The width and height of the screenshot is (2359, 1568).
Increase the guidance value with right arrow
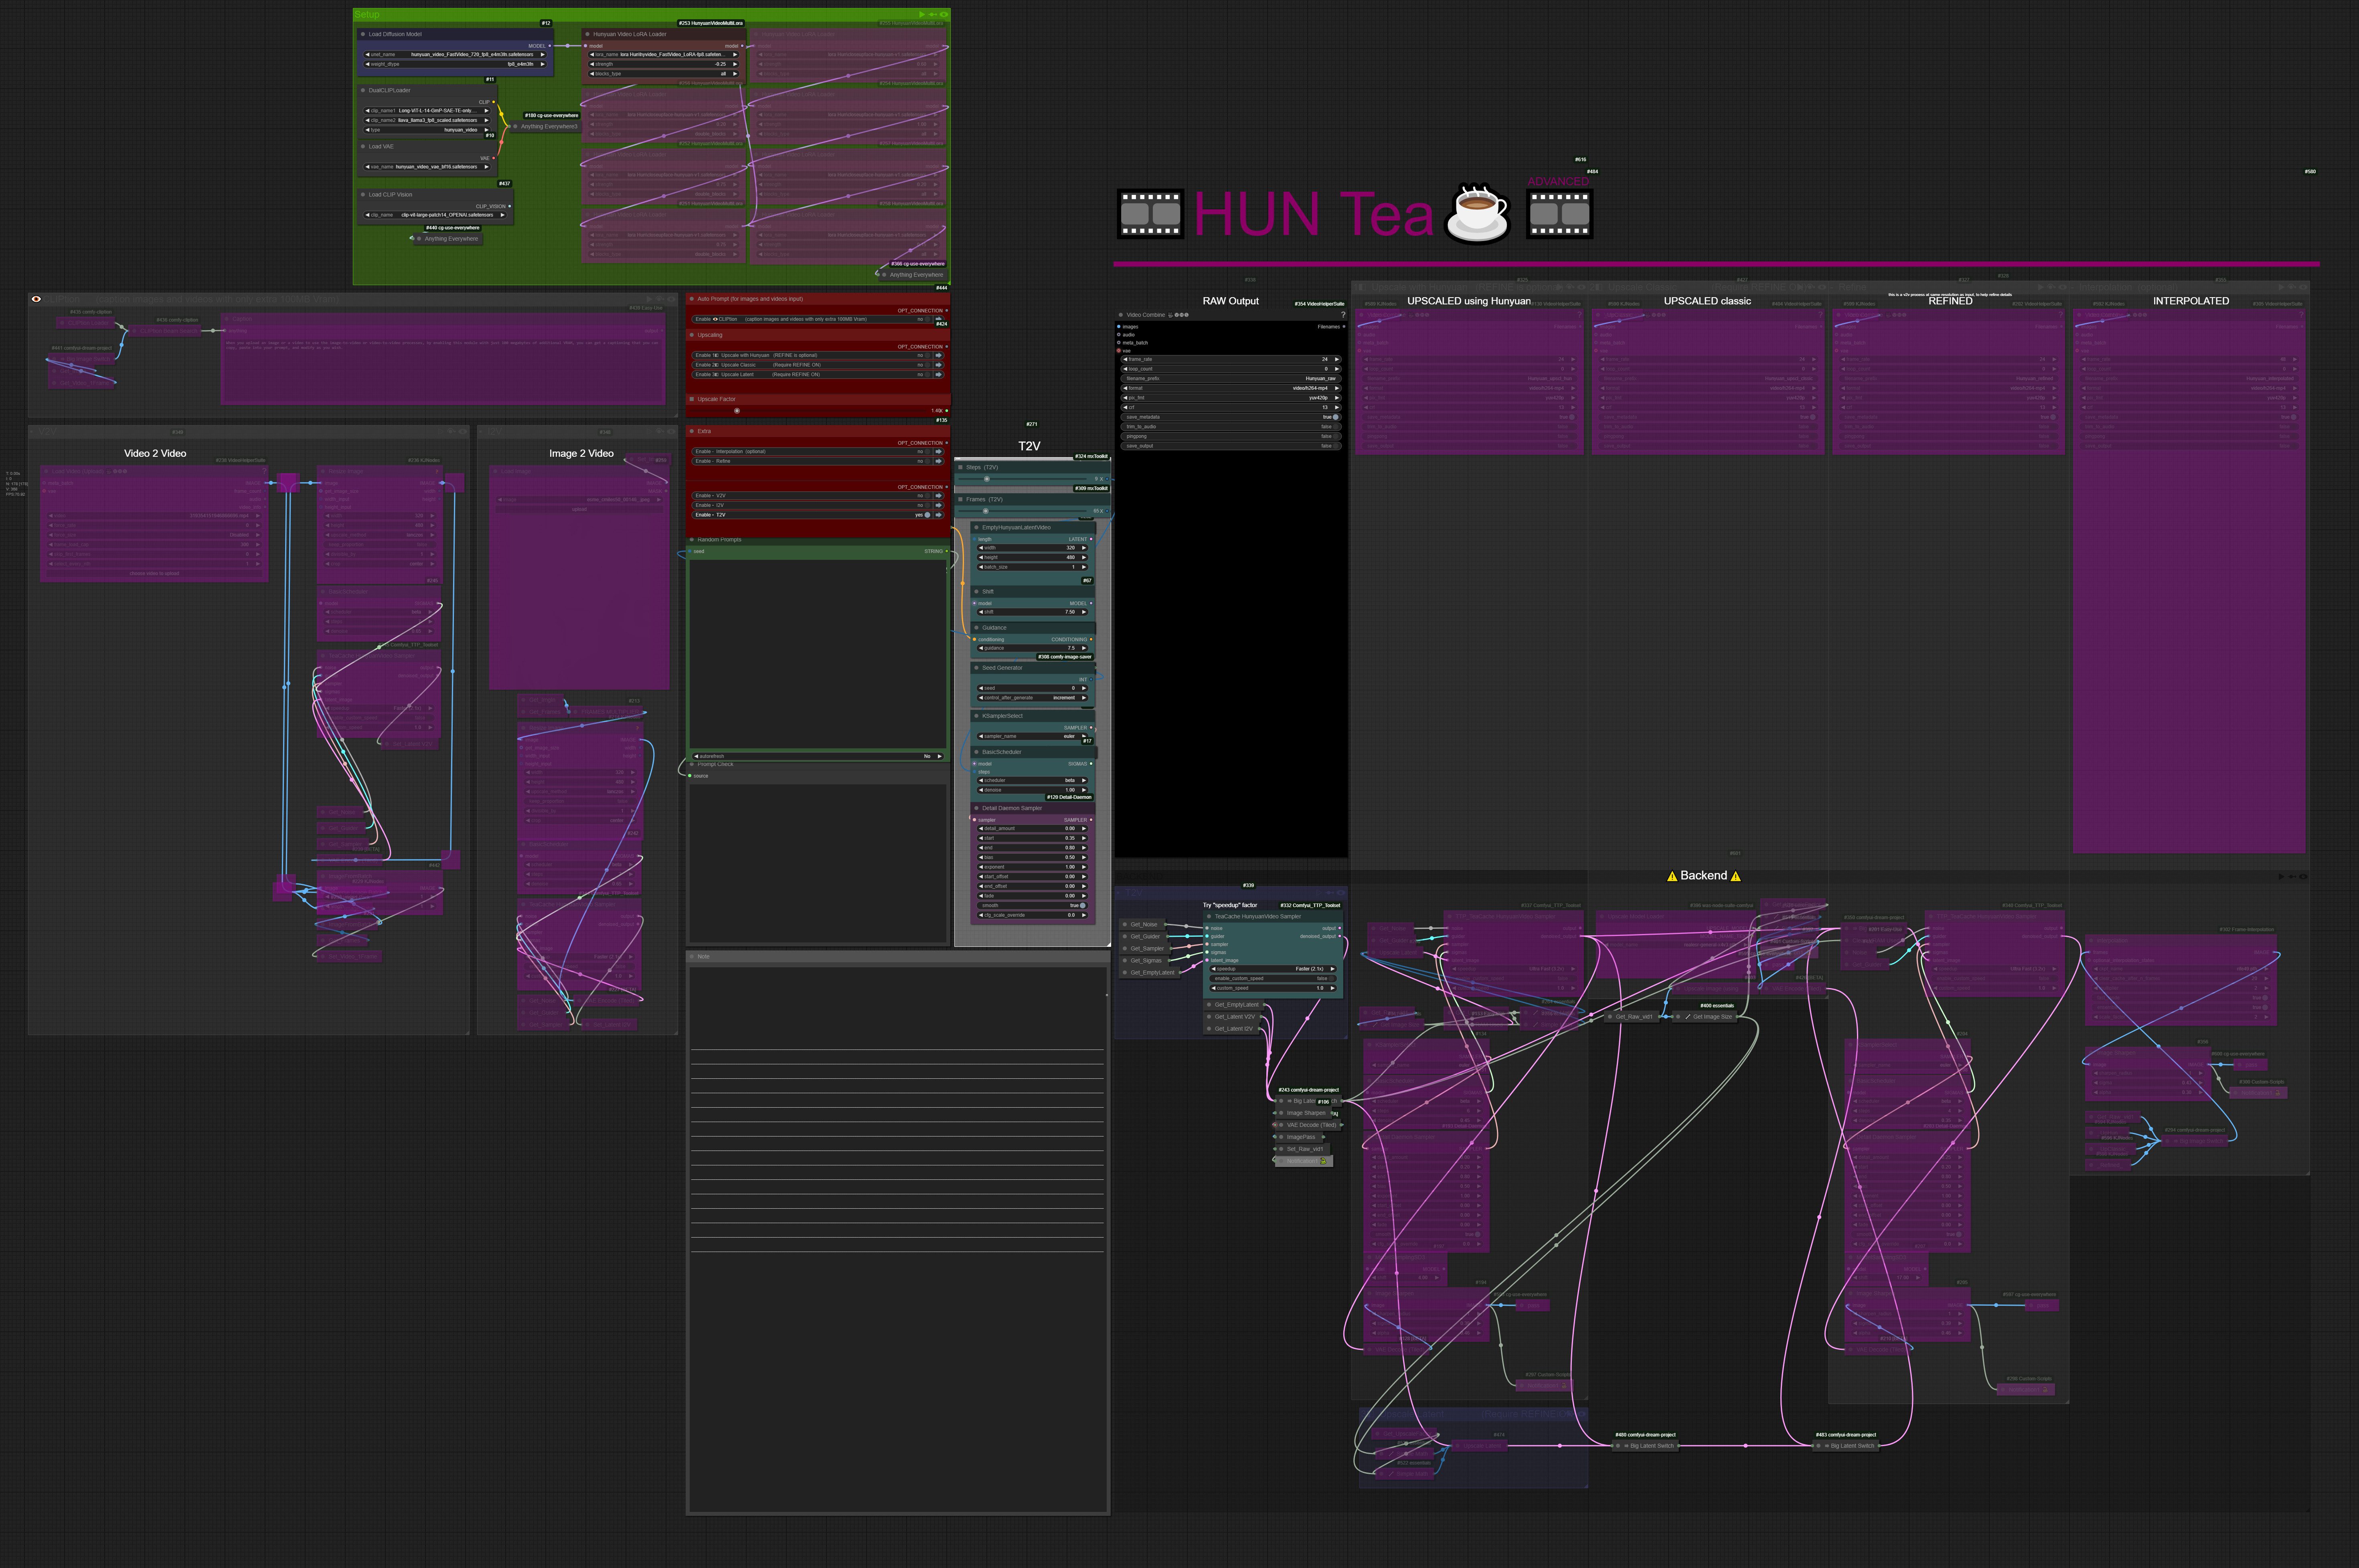click(1083, 648)
